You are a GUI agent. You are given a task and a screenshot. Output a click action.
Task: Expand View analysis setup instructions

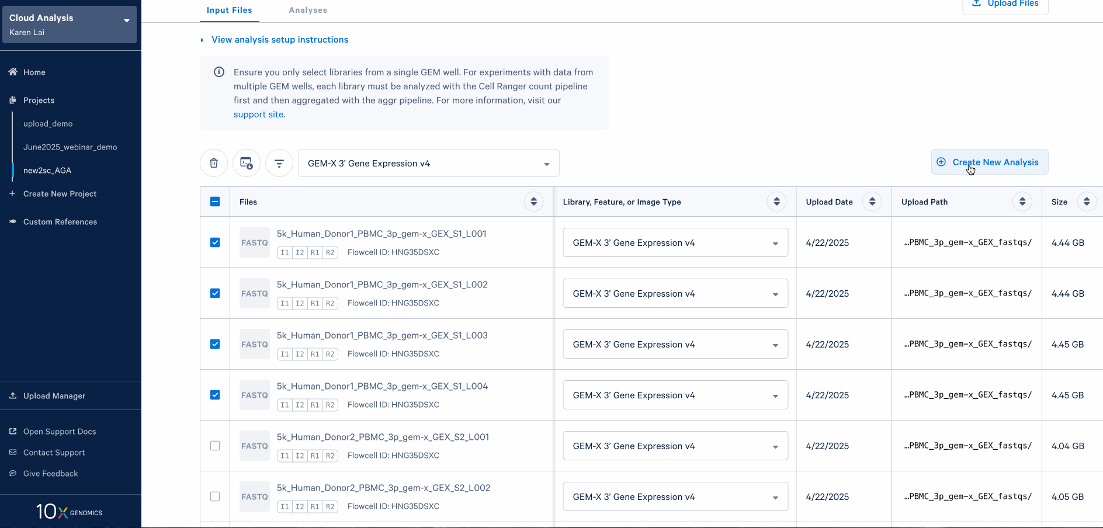279,40
